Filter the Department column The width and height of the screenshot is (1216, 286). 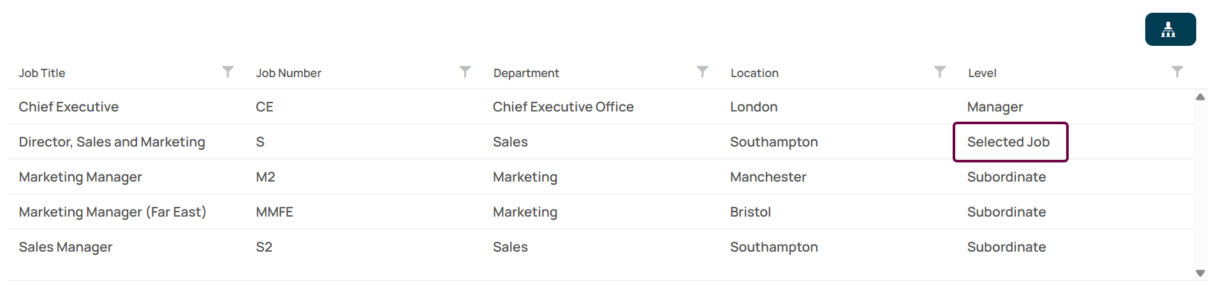[702, 72]
